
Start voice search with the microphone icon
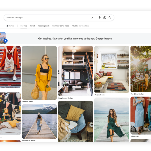[x=100, y=18]
